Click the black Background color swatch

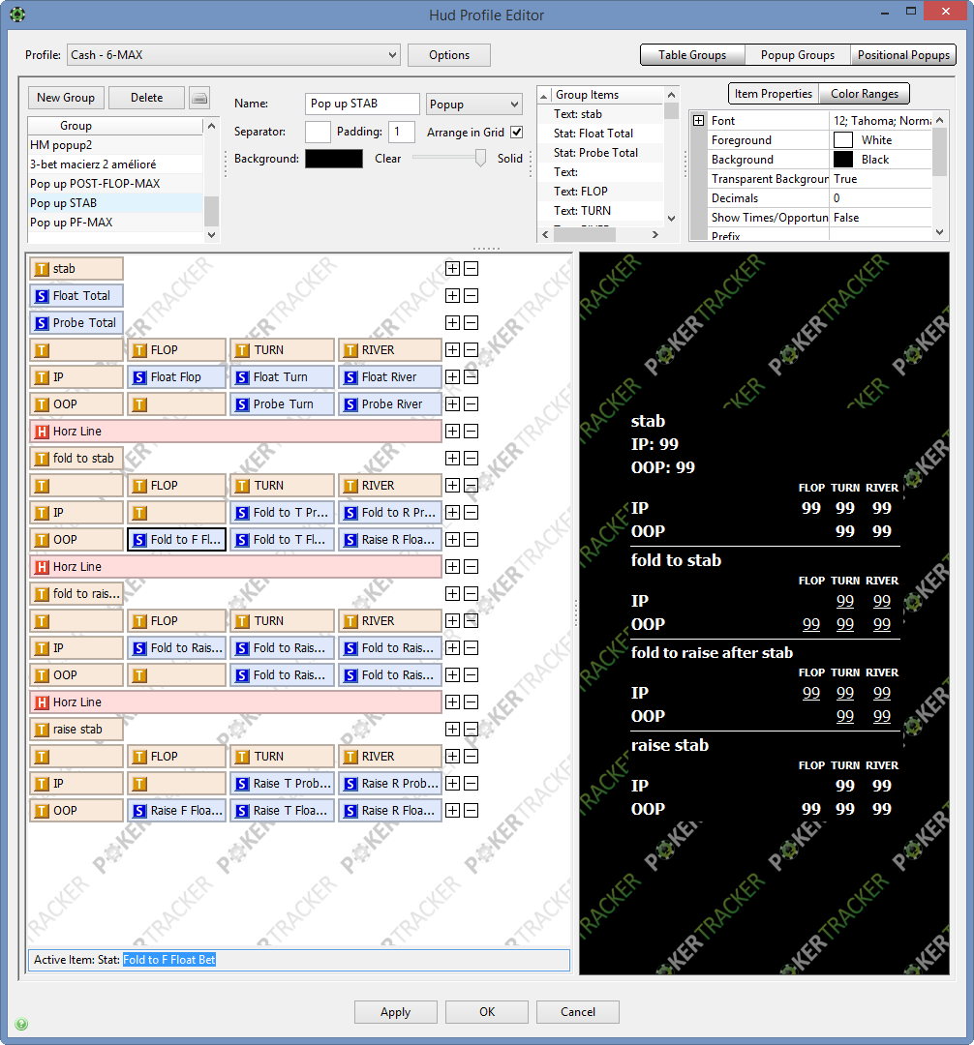(x=334, y=159)
